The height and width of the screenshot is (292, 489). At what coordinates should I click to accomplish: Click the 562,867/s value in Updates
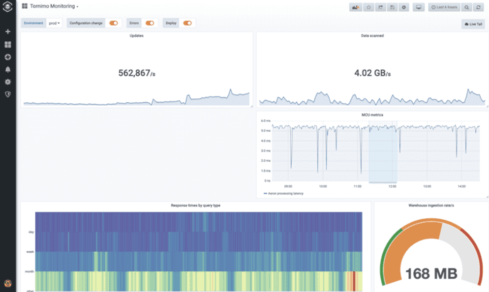[137, 73]
